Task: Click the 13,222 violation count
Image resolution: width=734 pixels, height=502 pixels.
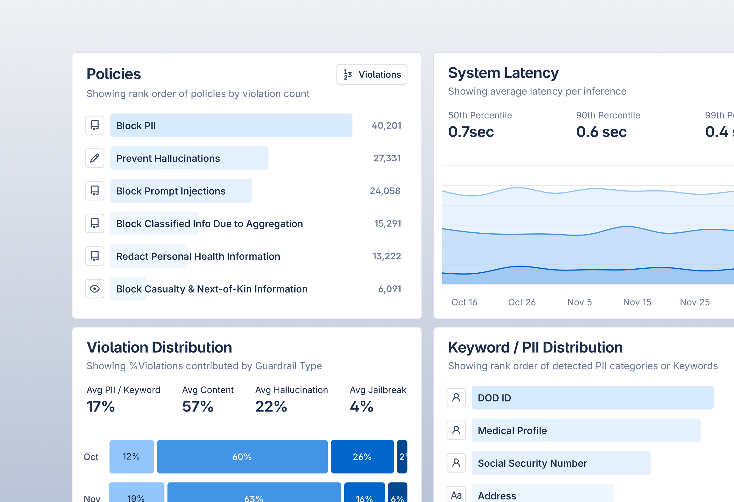Action: tap(387, 256)
